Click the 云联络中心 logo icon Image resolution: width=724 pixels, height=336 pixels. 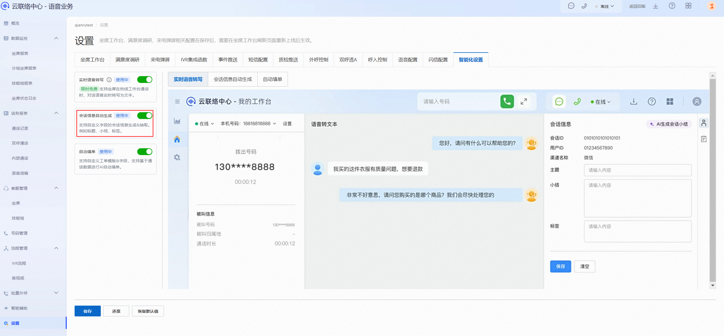tap(5, 6)
